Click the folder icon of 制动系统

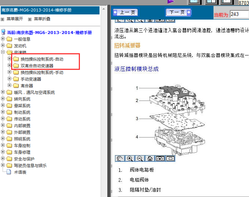[9, 112]
